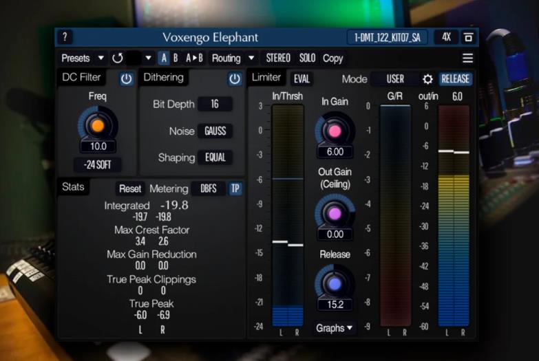The height and width of the screenshot is (361, 539).
Task: Toggle the RELEASE button
Action: click(455, 79)
